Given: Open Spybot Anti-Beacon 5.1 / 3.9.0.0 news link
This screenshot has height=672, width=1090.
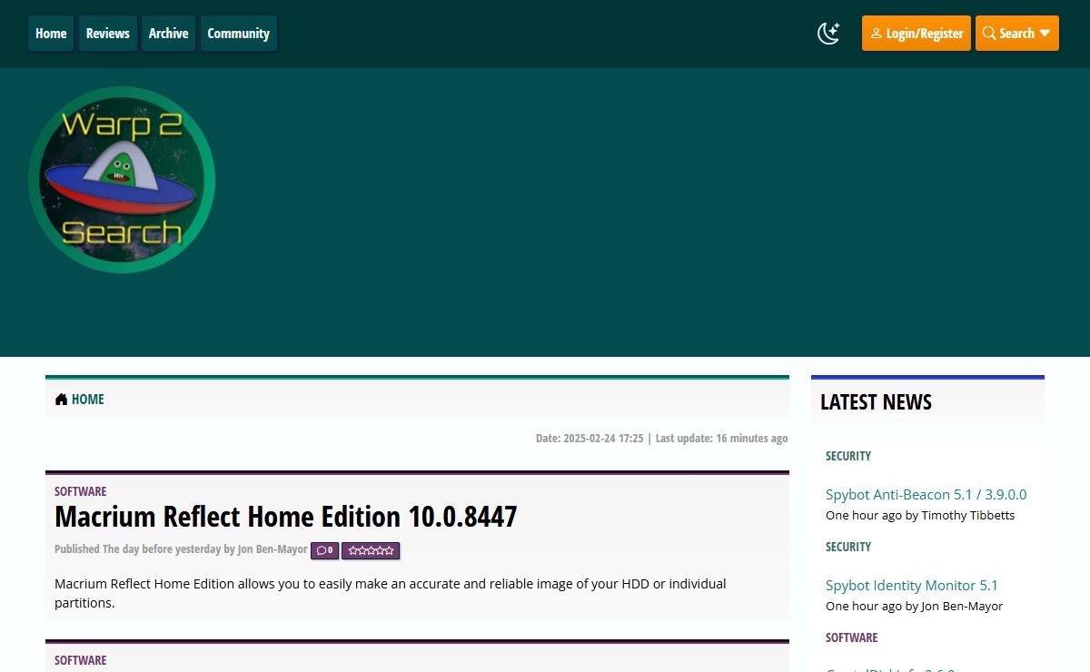Looking at the screenshot, I should tap(926, 495).
